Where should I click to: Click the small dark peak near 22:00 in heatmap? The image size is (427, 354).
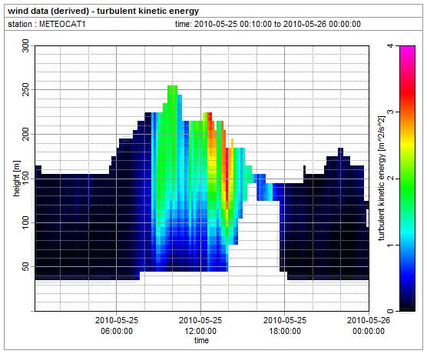click(340, 152)
